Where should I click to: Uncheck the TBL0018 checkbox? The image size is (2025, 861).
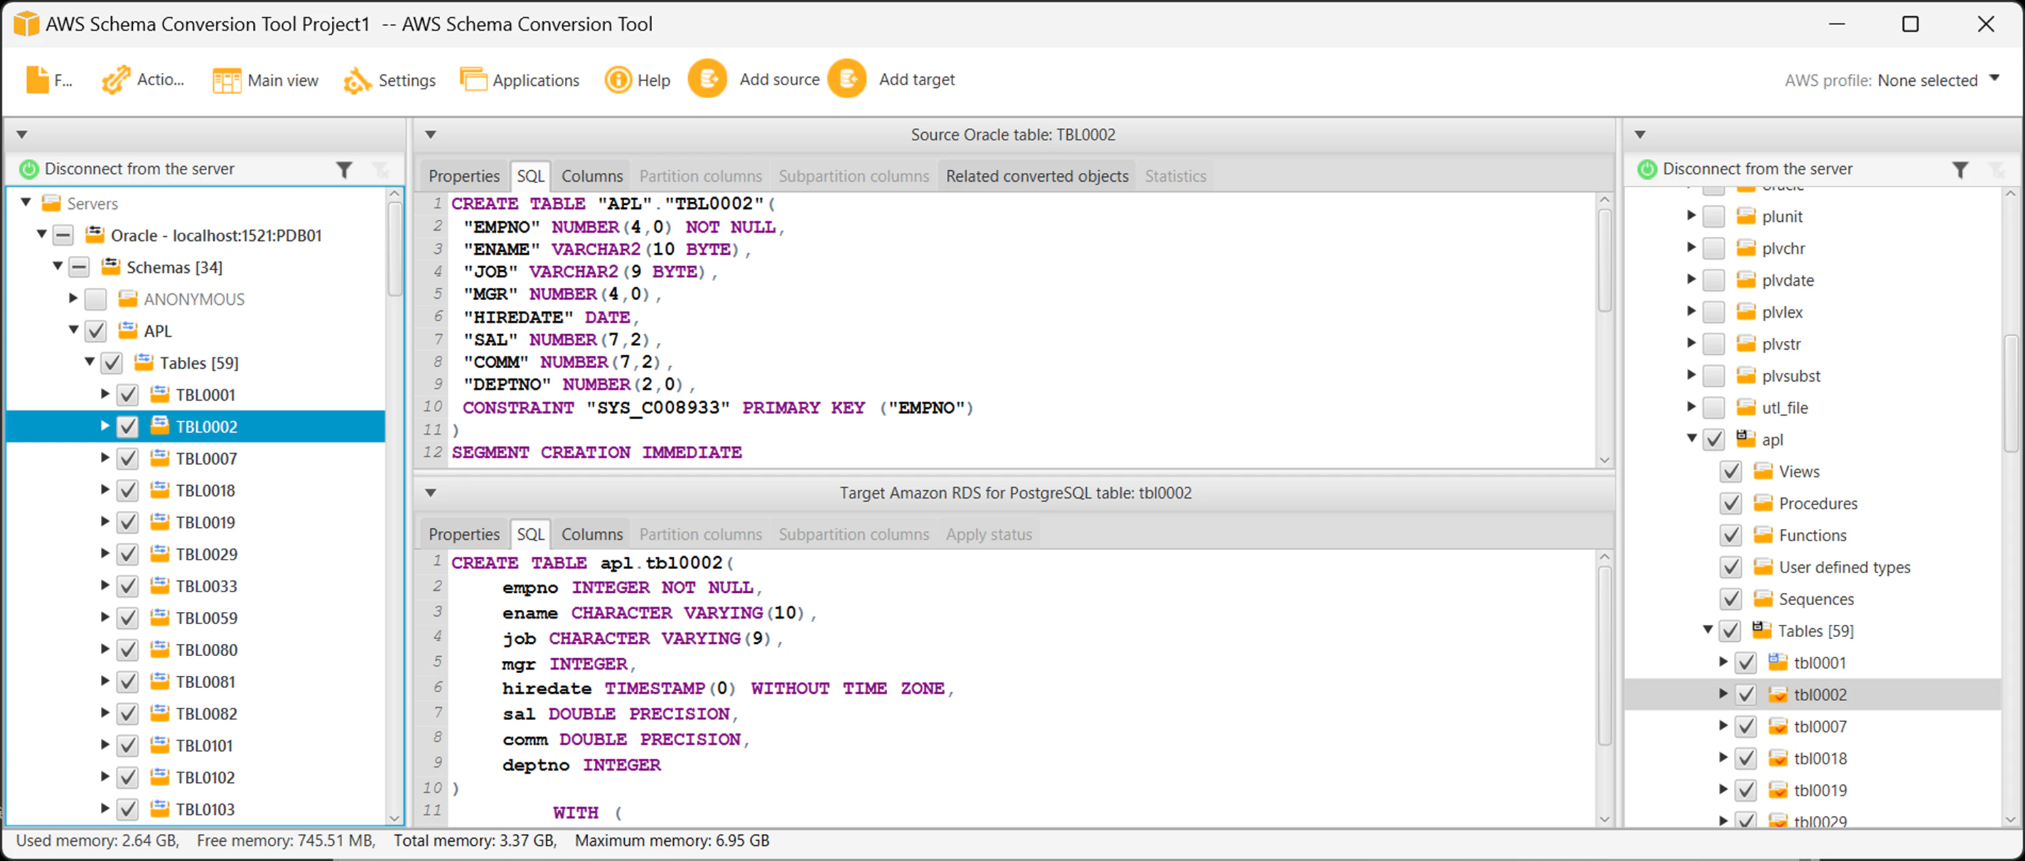pos(127,490)
